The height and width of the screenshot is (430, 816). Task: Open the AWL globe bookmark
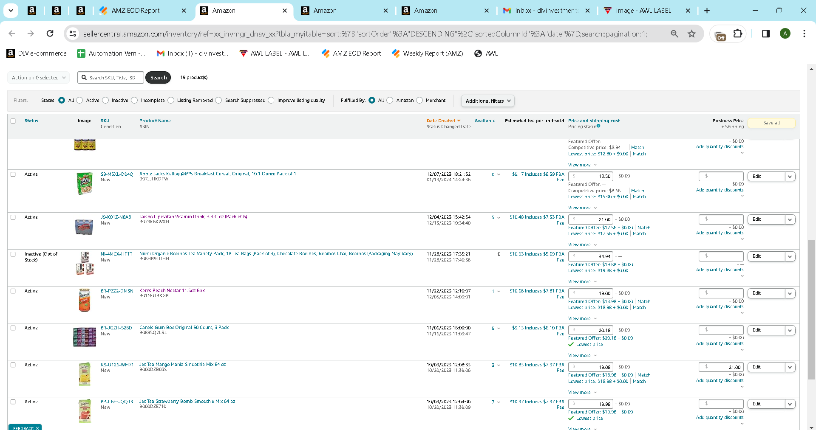486,53
